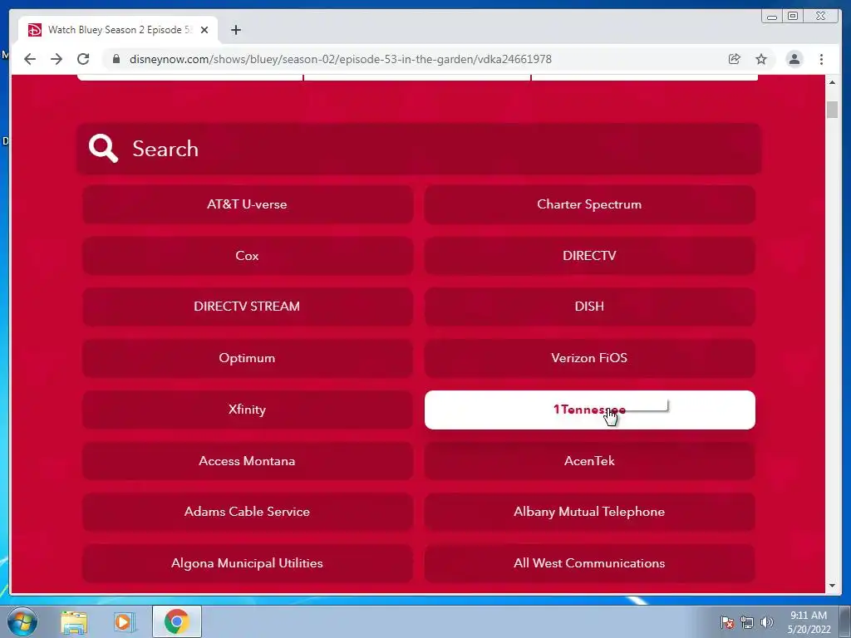Open a new browser tab
Image resolution: width=851 pixels, height=638 pixels.
click(235, 30)
